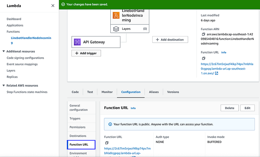Click the purple API Gateway icon
This screenshot has width=260, height=157.
(x=77, y=42)
